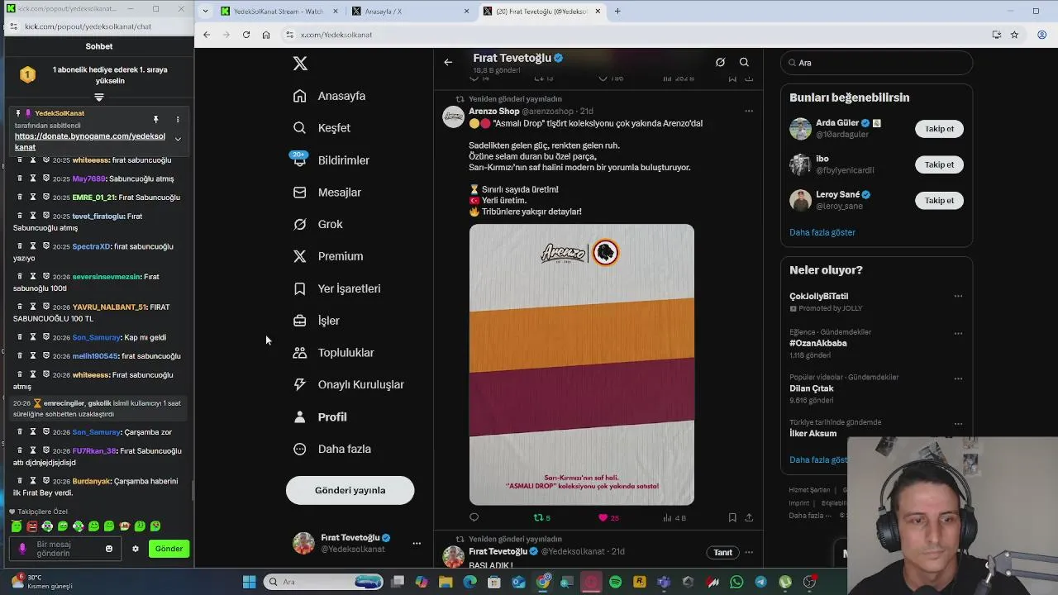The width and height of the screenshot is (1058, 595).
Task: Switch to Anasayfa / X tab
Action: pos(409,12)
